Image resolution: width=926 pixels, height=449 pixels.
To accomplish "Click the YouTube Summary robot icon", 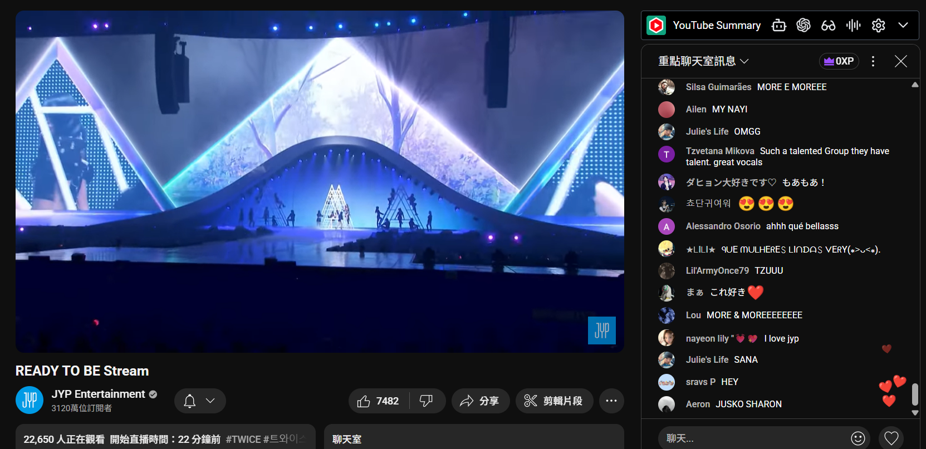I will pos(778,26).
